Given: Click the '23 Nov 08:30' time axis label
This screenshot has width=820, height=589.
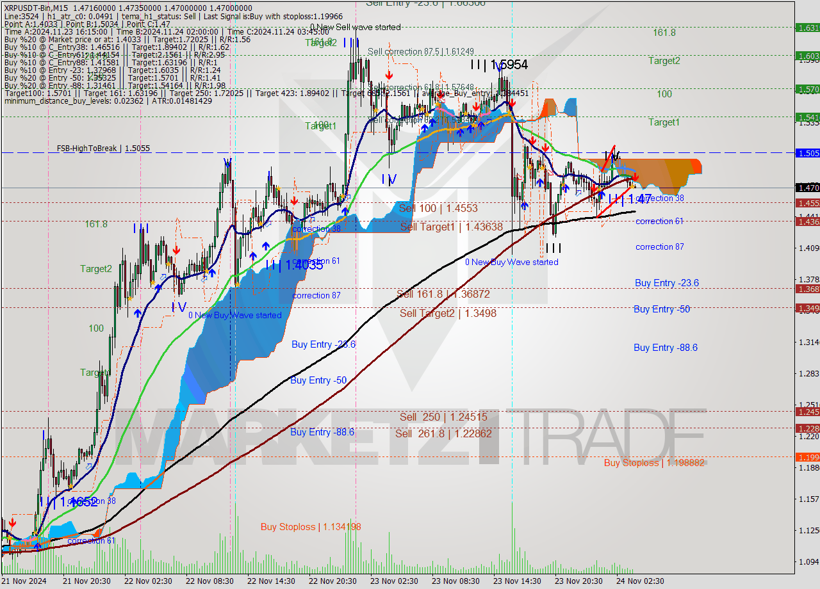Looking at the screenshot, I should 455,581.
